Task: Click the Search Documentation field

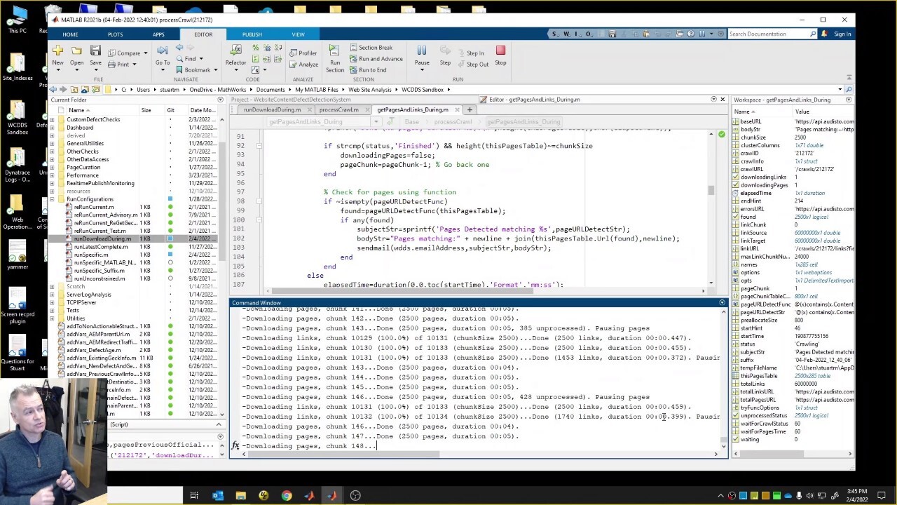Action: (x=768, y=34)
